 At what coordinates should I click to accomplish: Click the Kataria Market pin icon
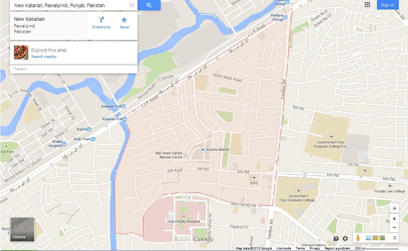pyautogui.click(x=203, y=149)
